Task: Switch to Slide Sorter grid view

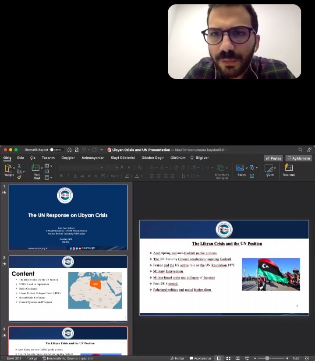Action: tap(228, 358)
